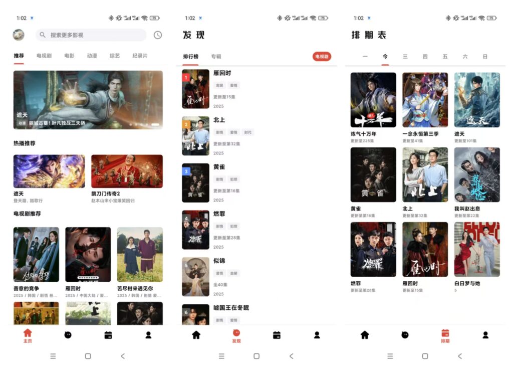Screen dimensions: 513x373
Task: Select the 六 weekday tab
Action: point(465,56)
